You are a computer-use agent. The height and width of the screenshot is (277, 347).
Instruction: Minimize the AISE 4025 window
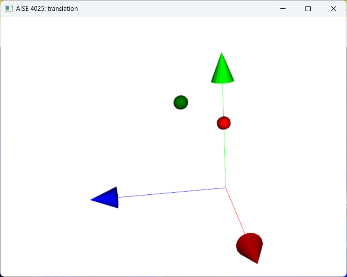pyautogui.click(x=283, y=9)
